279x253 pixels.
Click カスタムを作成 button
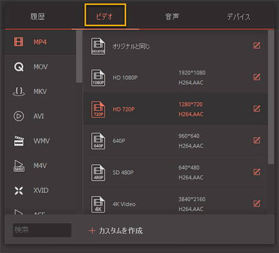tap(116, 231)
